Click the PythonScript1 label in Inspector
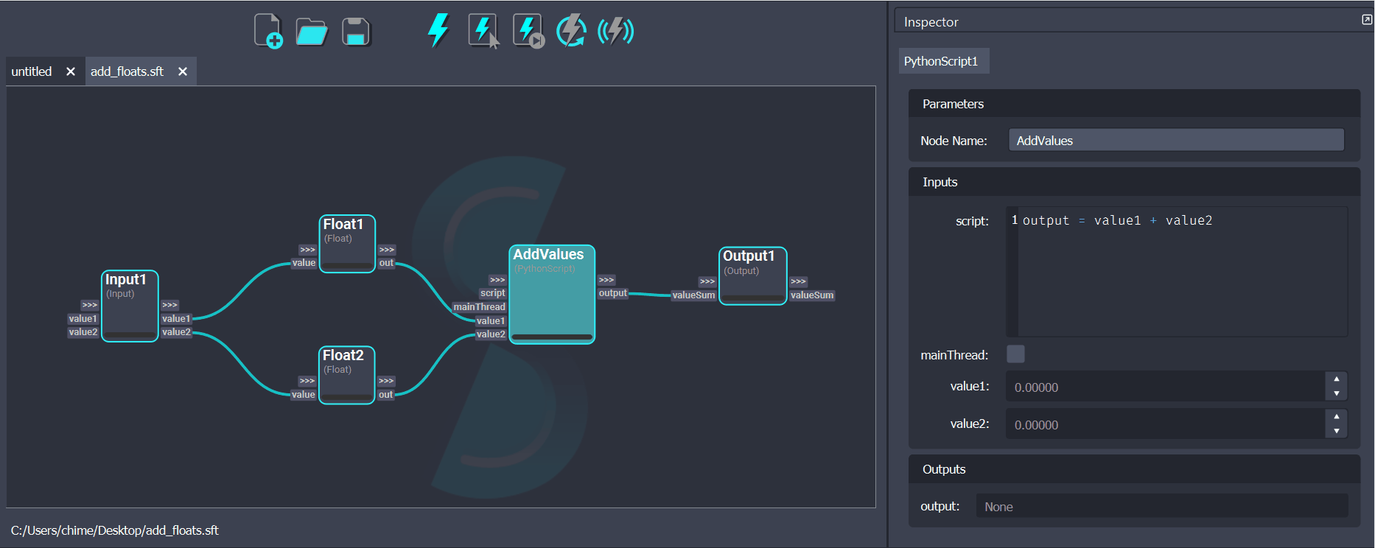This screenshot has height=548, width=1375. [x=941, y=61]
